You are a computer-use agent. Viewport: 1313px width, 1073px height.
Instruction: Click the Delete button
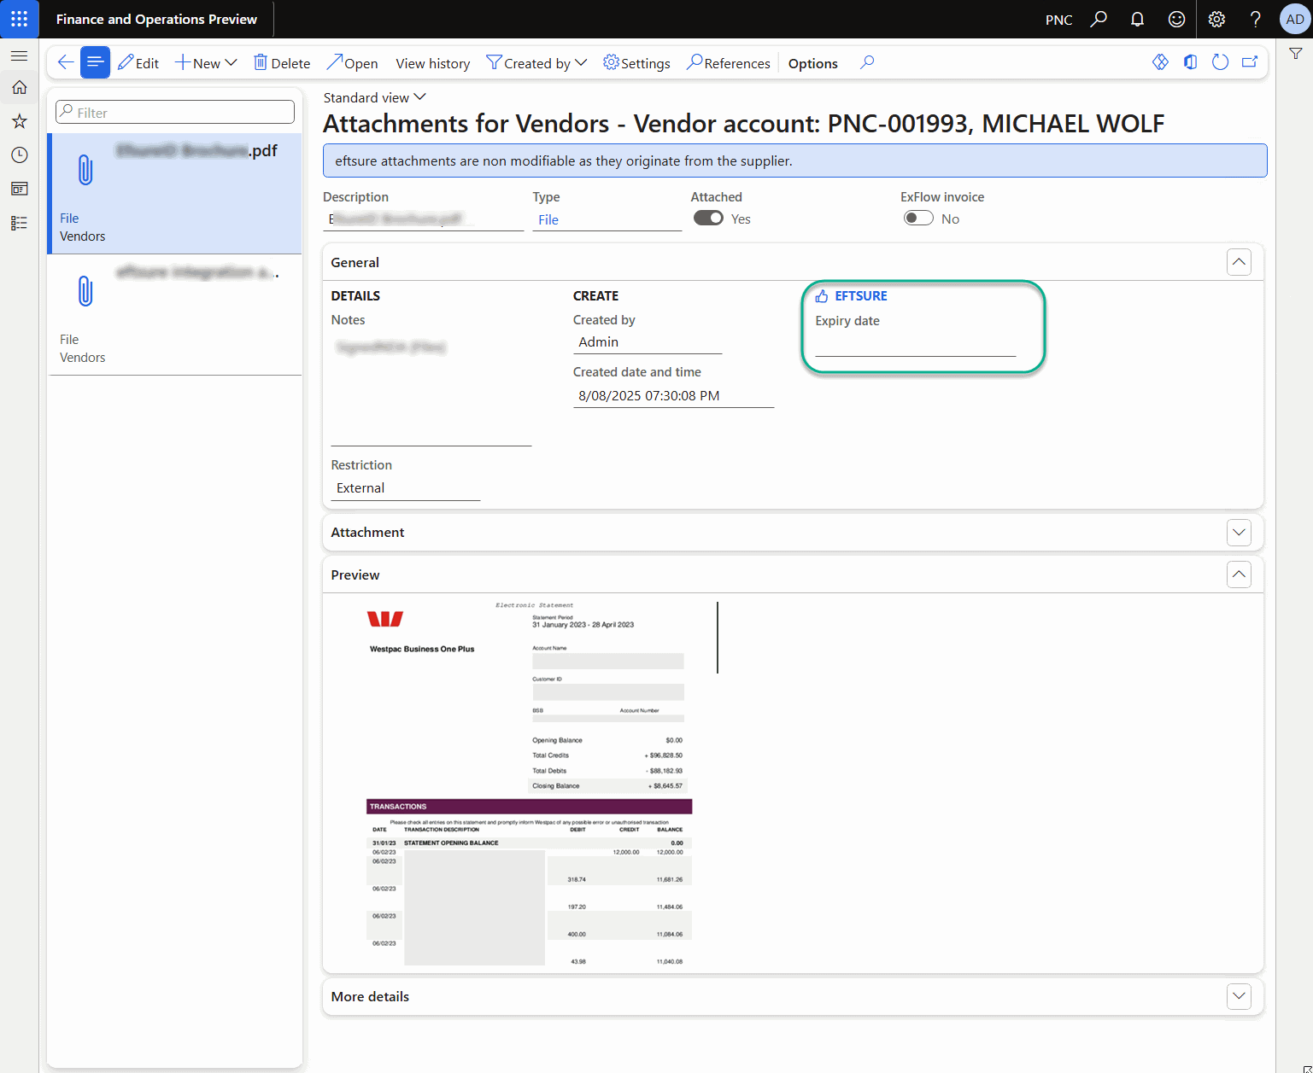click(282, 63)
